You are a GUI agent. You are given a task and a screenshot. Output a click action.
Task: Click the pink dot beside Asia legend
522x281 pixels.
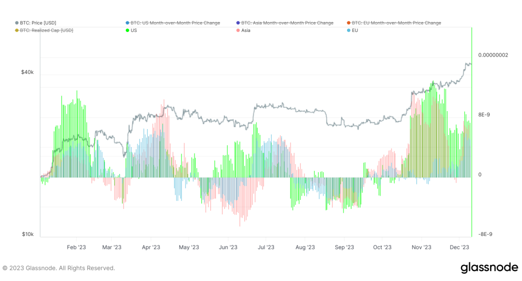click(237, 30)
